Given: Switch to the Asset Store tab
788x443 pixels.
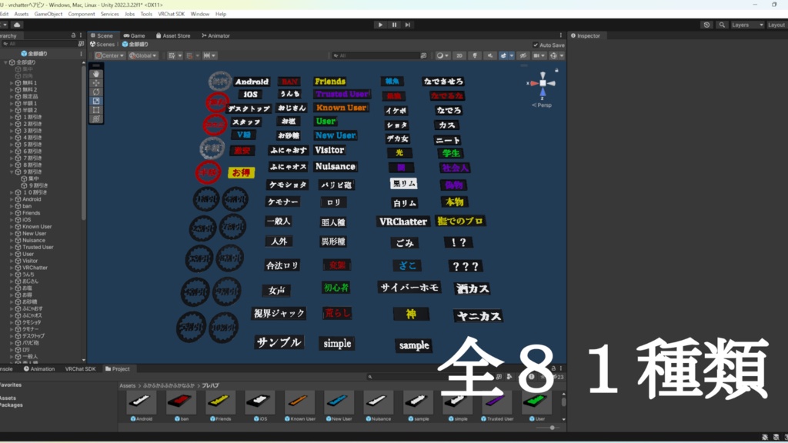Looking at the screenshot, I should [x=173, y=35].
